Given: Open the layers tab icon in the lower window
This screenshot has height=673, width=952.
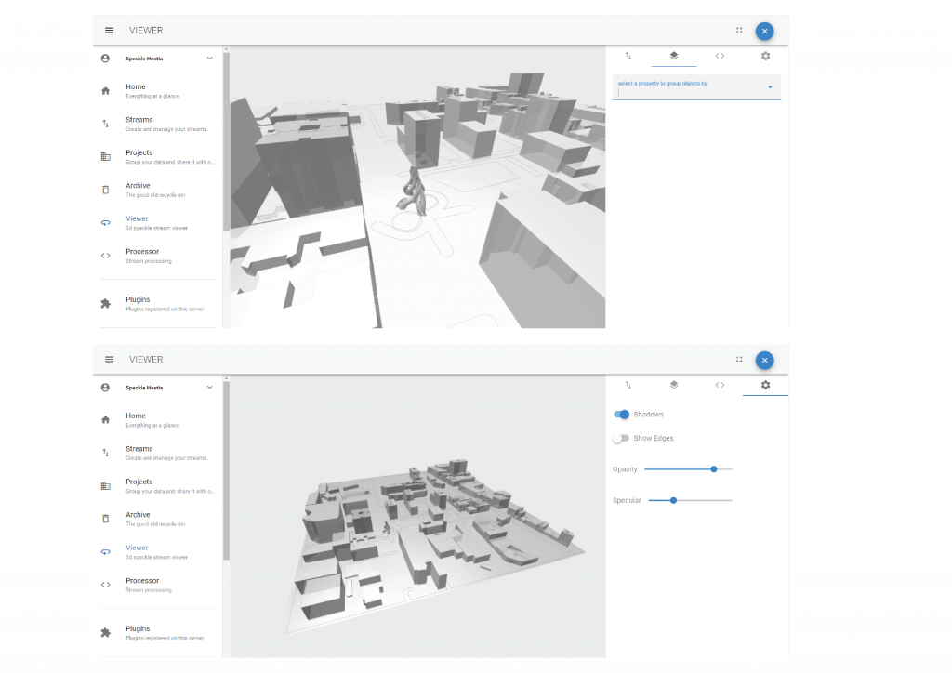Looking at the screenshot, I should pos(674,385).
